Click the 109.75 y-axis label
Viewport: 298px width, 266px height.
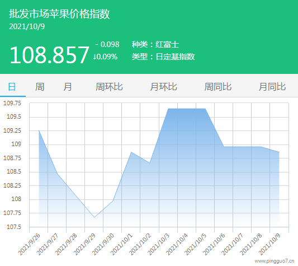[12, 103]
